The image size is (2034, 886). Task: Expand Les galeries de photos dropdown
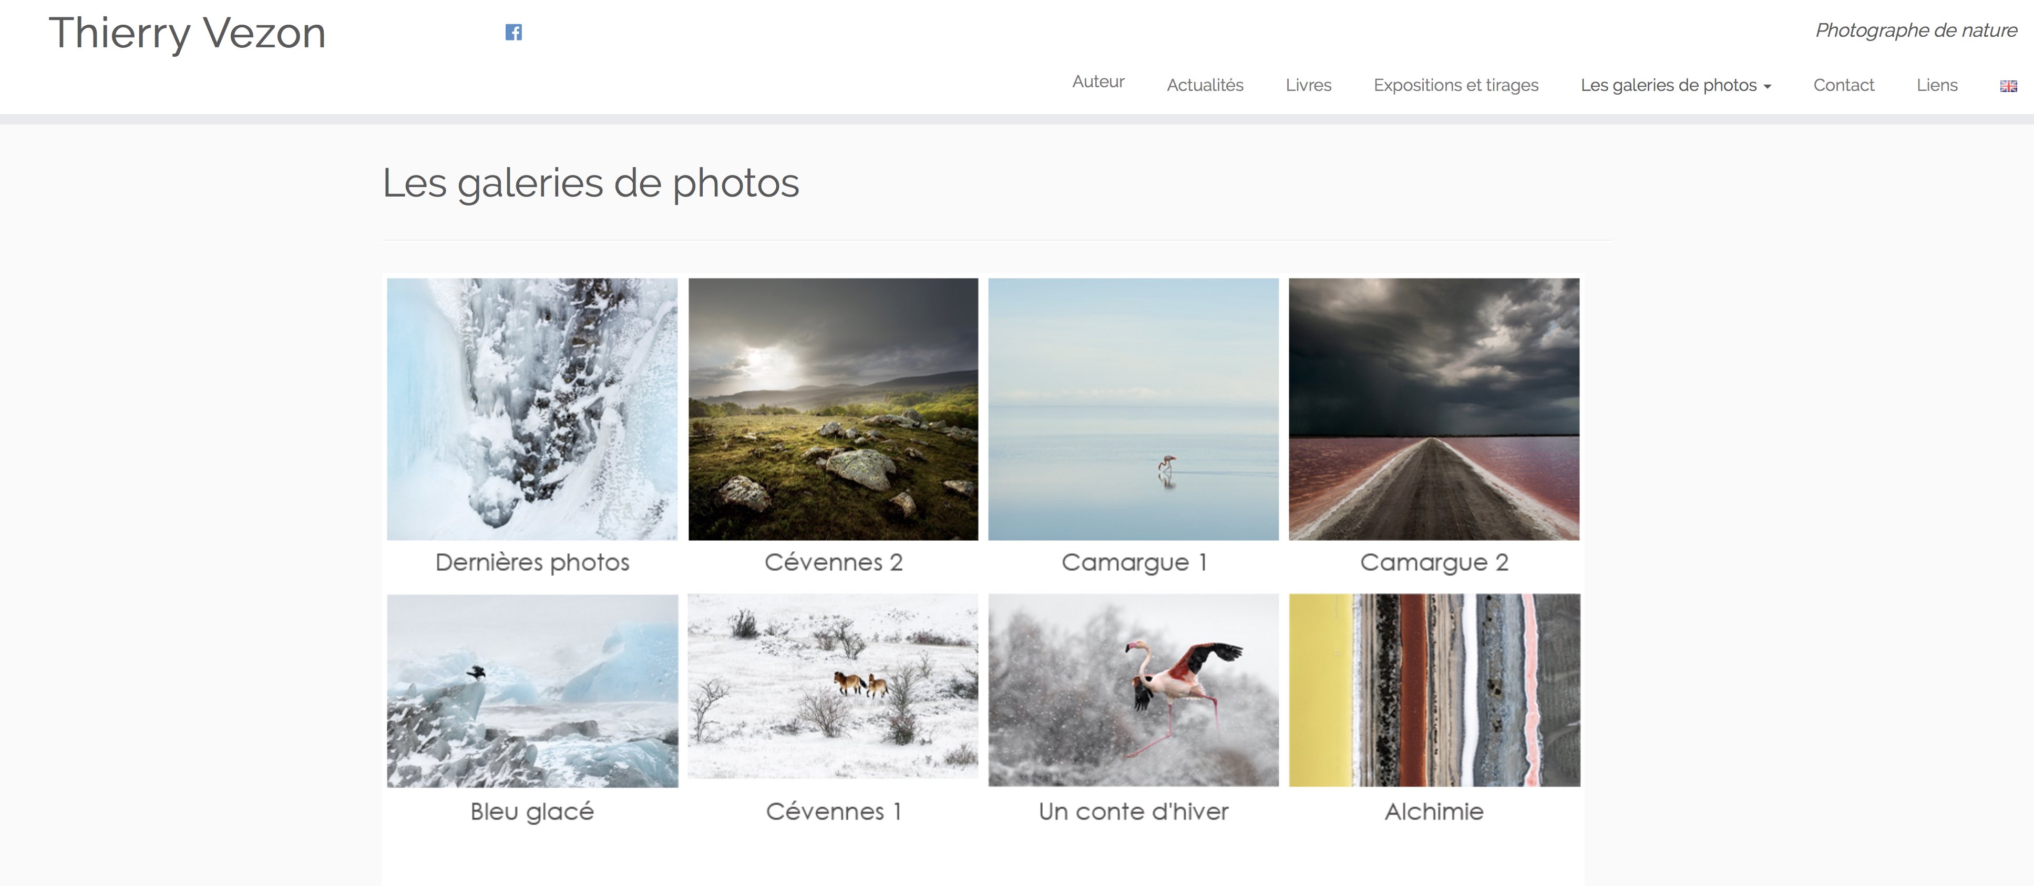[1676, 85]
